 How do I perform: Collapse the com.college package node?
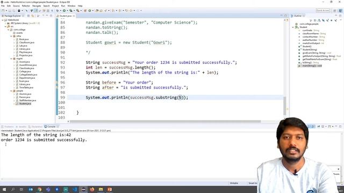tap(9, 29)
